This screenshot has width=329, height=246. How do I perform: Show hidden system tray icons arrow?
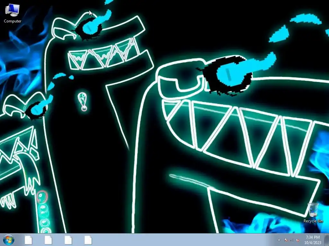tap(279, 240)
